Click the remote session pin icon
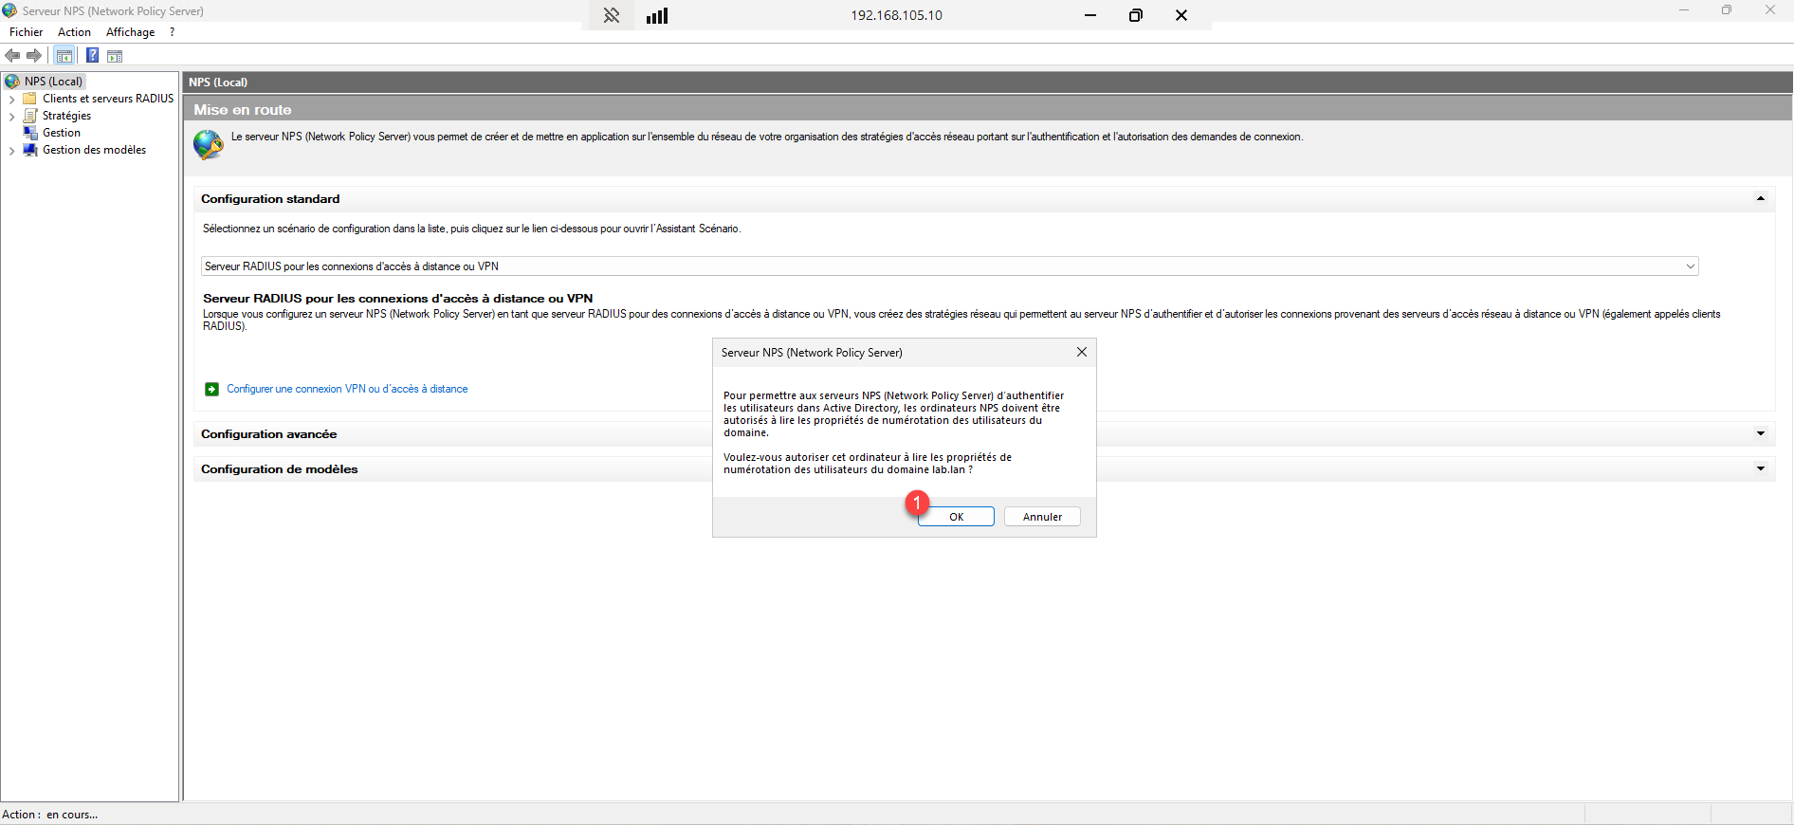Viewport: 1794px width, 825px height. tap(612, 15)
